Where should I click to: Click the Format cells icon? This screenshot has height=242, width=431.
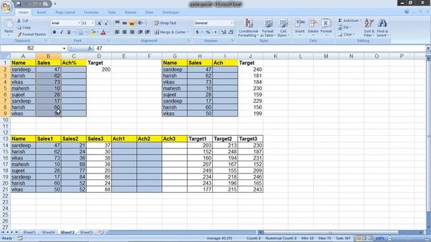(x=326, y=24)
